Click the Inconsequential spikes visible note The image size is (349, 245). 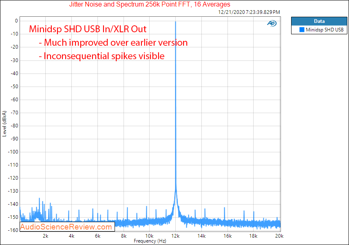click(102, 56)
